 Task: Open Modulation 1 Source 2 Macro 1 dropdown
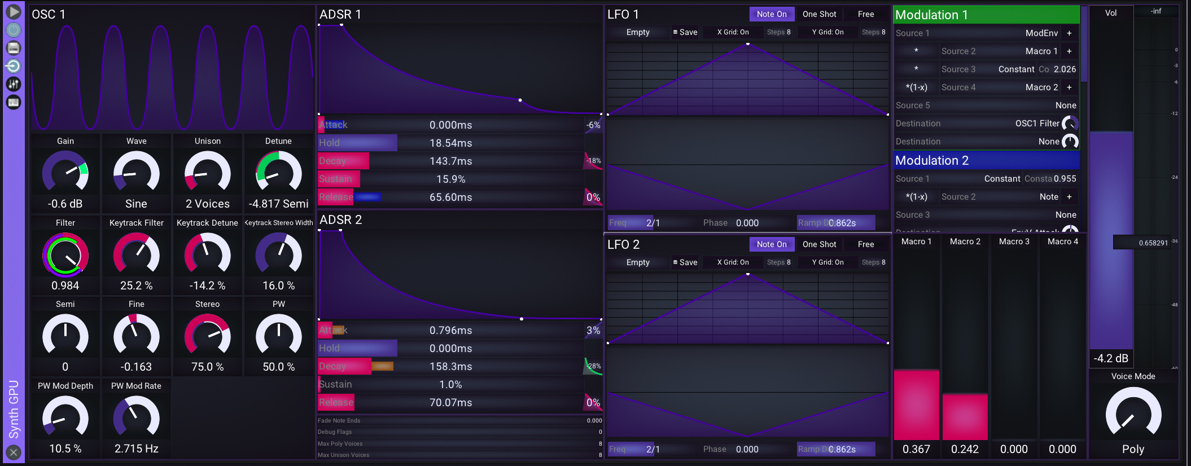pyautogui.click(x=999, y=51)
